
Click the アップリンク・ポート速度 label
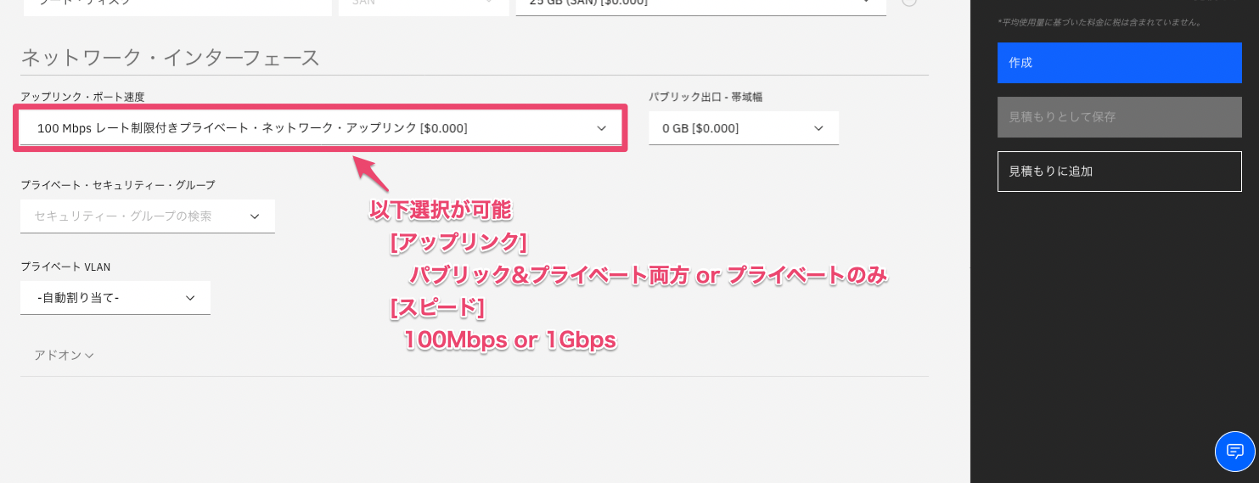tap(82, 97)
